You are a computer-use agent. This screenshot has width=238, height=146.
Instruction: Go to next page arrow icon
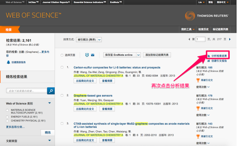coord(230,39)
